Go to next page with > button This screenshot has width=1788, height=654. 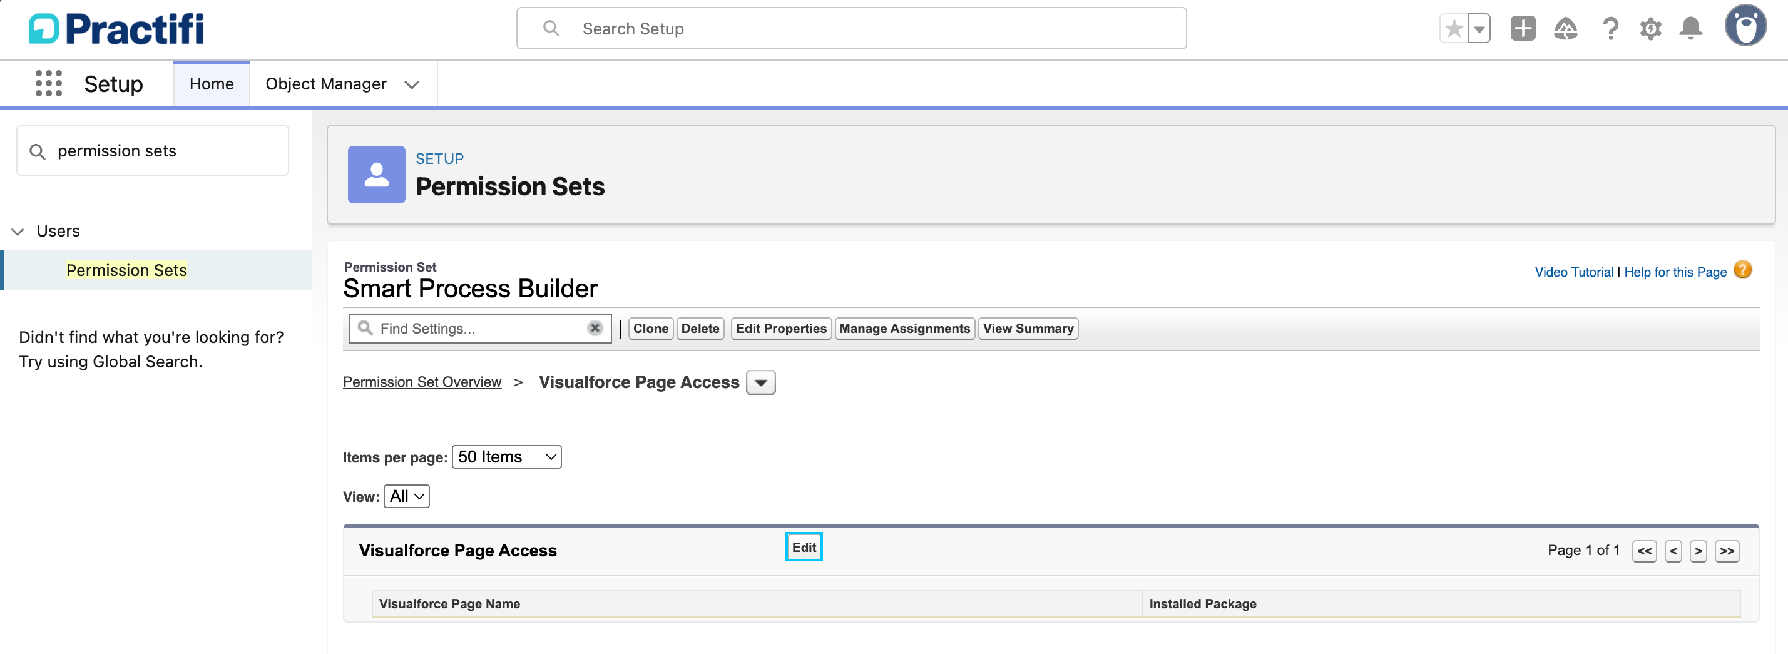point(1699,551)
